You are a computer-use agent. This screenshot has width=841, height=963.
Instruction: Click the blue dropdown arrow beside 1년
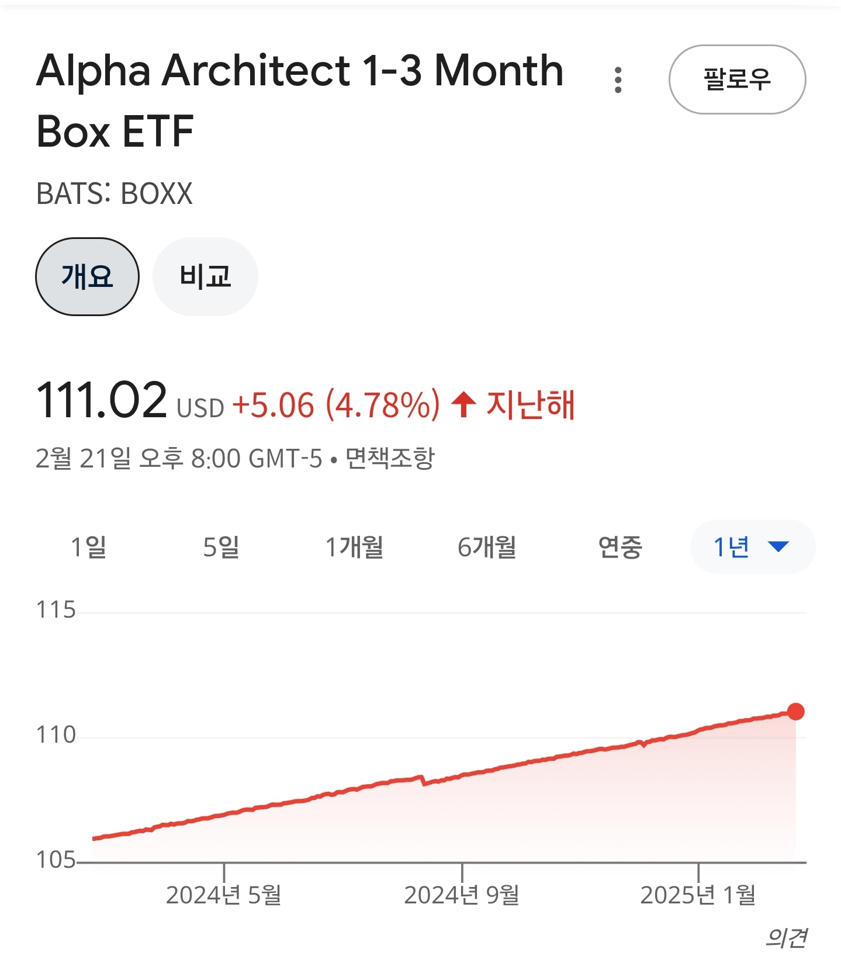pyautogui.click(x=778, y=547)
